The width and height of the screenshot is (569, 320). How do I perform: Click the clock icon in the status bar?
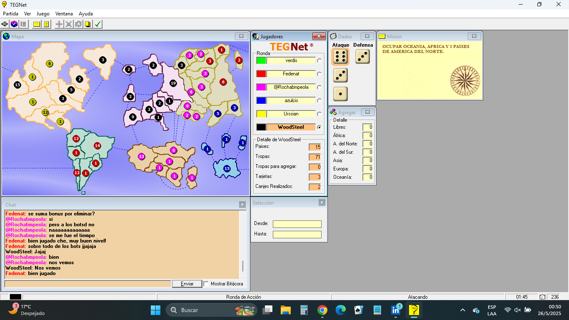click(542, 297)
